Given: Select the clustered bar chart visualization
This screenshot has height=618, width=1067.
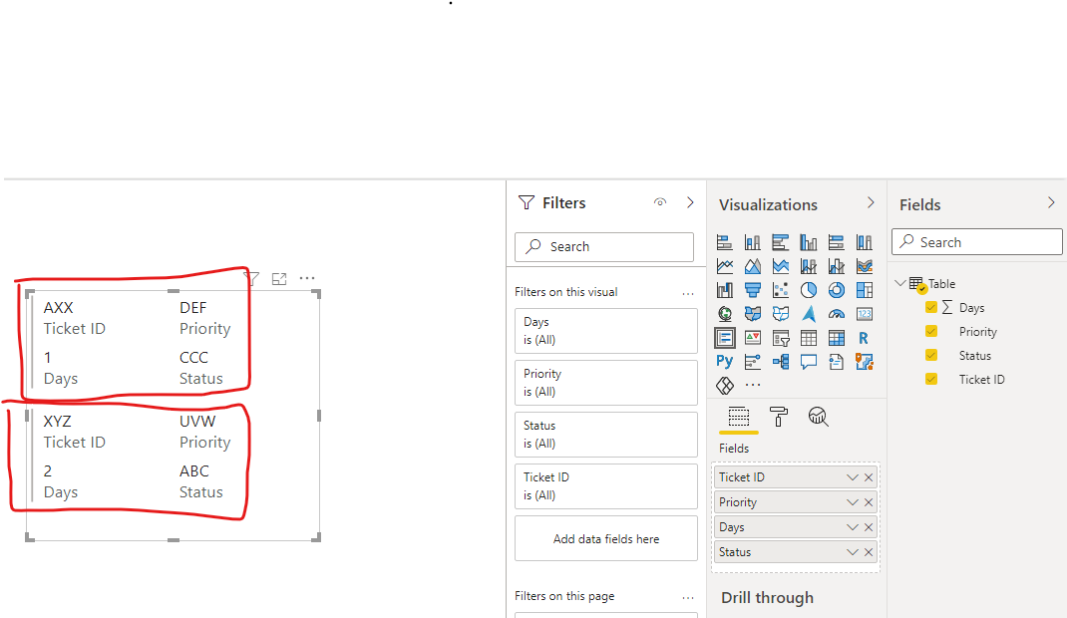Looking at the screenshot, I should [781, 242].
